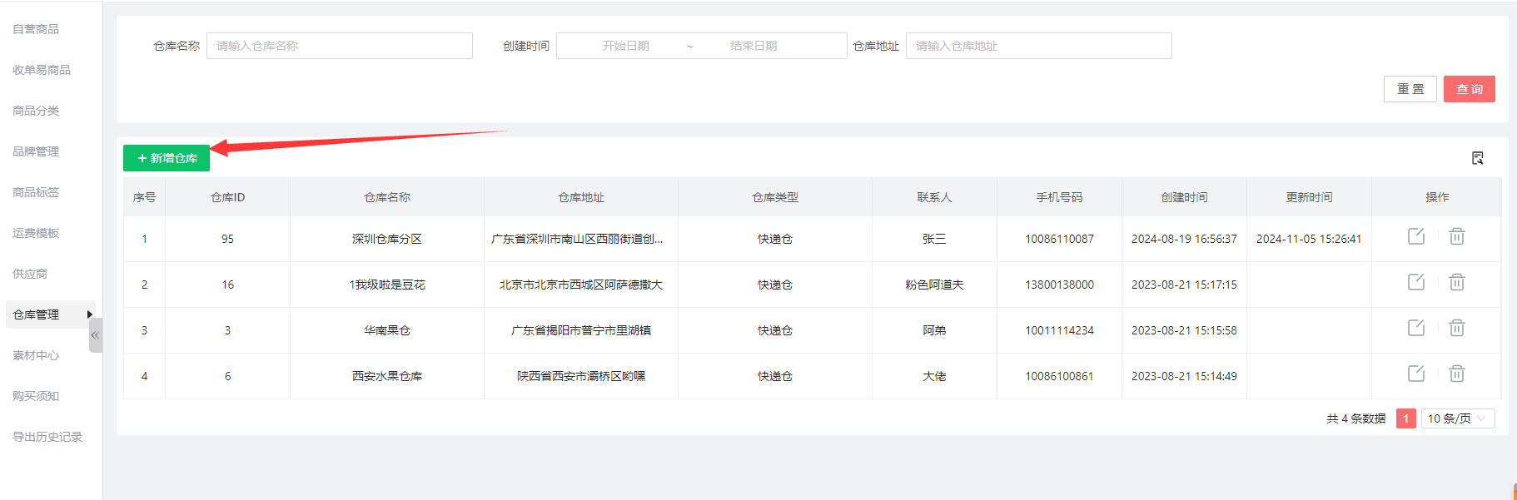Screen dimensions: 1517x500
Task: Delete the 华南果仓 warehouse entry
Action: click(1456, 329)
